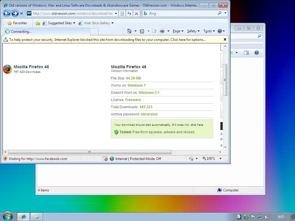This screenshot has width=295, height=221.
Task: Open the Mozilla Firefox 46 title link
Action: [31, 67]
